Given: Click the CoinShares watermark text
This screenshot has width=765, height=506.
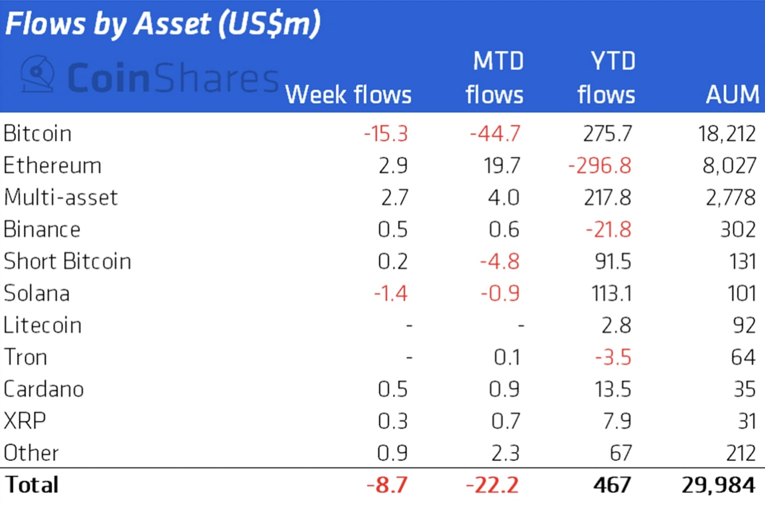Looking at the screenshot, I should tap(172, 78).
